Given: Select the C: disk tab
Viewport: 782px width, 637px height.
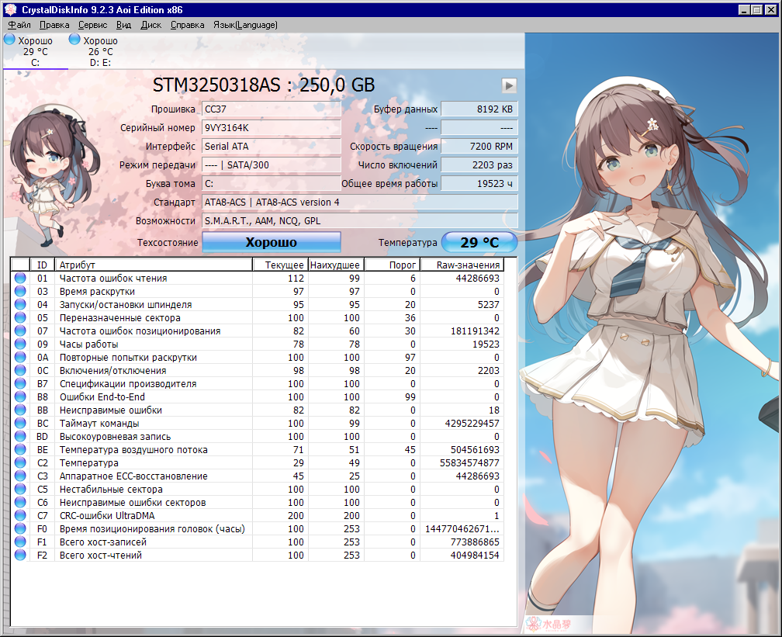Looking at the screenshot, I should [x=35, y=51].
